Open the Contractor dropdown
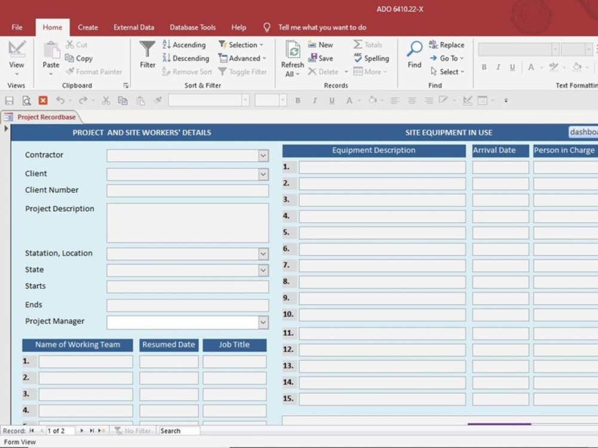 coord(263,155)
